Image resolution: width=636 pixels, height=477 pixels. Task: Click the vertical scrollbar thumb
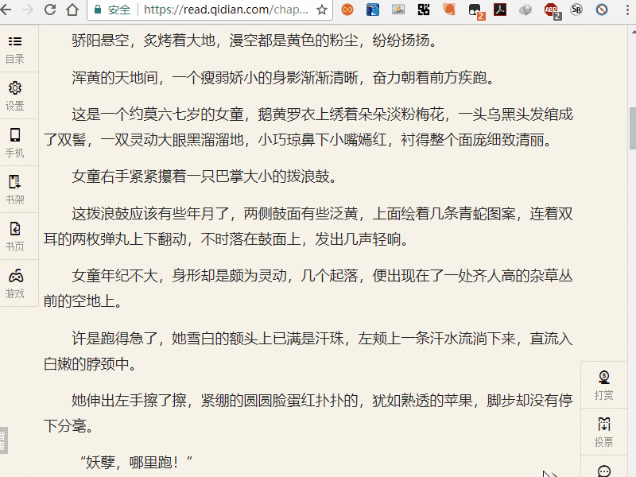point(633,128)
